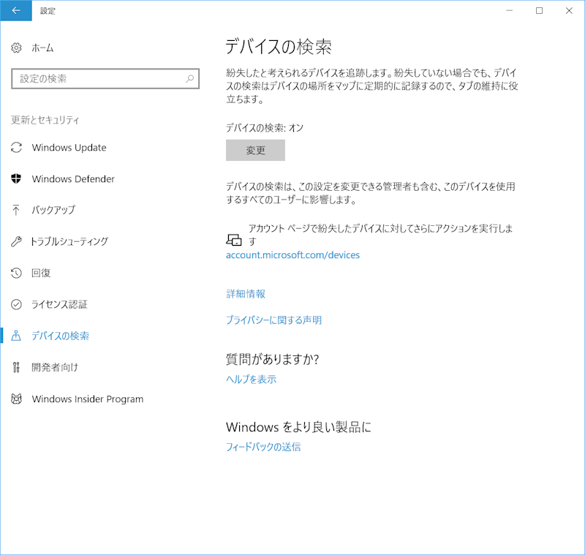Click the Home gear icon
Screen dimensions: 585x555
point(17,48)
